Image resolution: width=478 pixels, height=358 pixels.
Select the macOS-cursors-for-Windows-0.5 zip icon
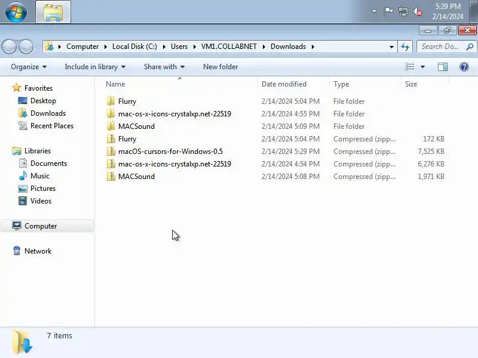[111, 152]
